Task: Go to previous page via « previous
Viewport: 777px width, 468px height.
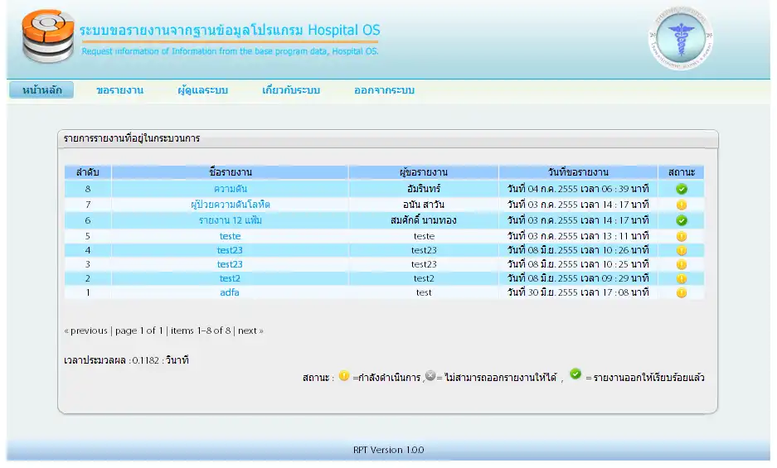Action: pos(85,330)
